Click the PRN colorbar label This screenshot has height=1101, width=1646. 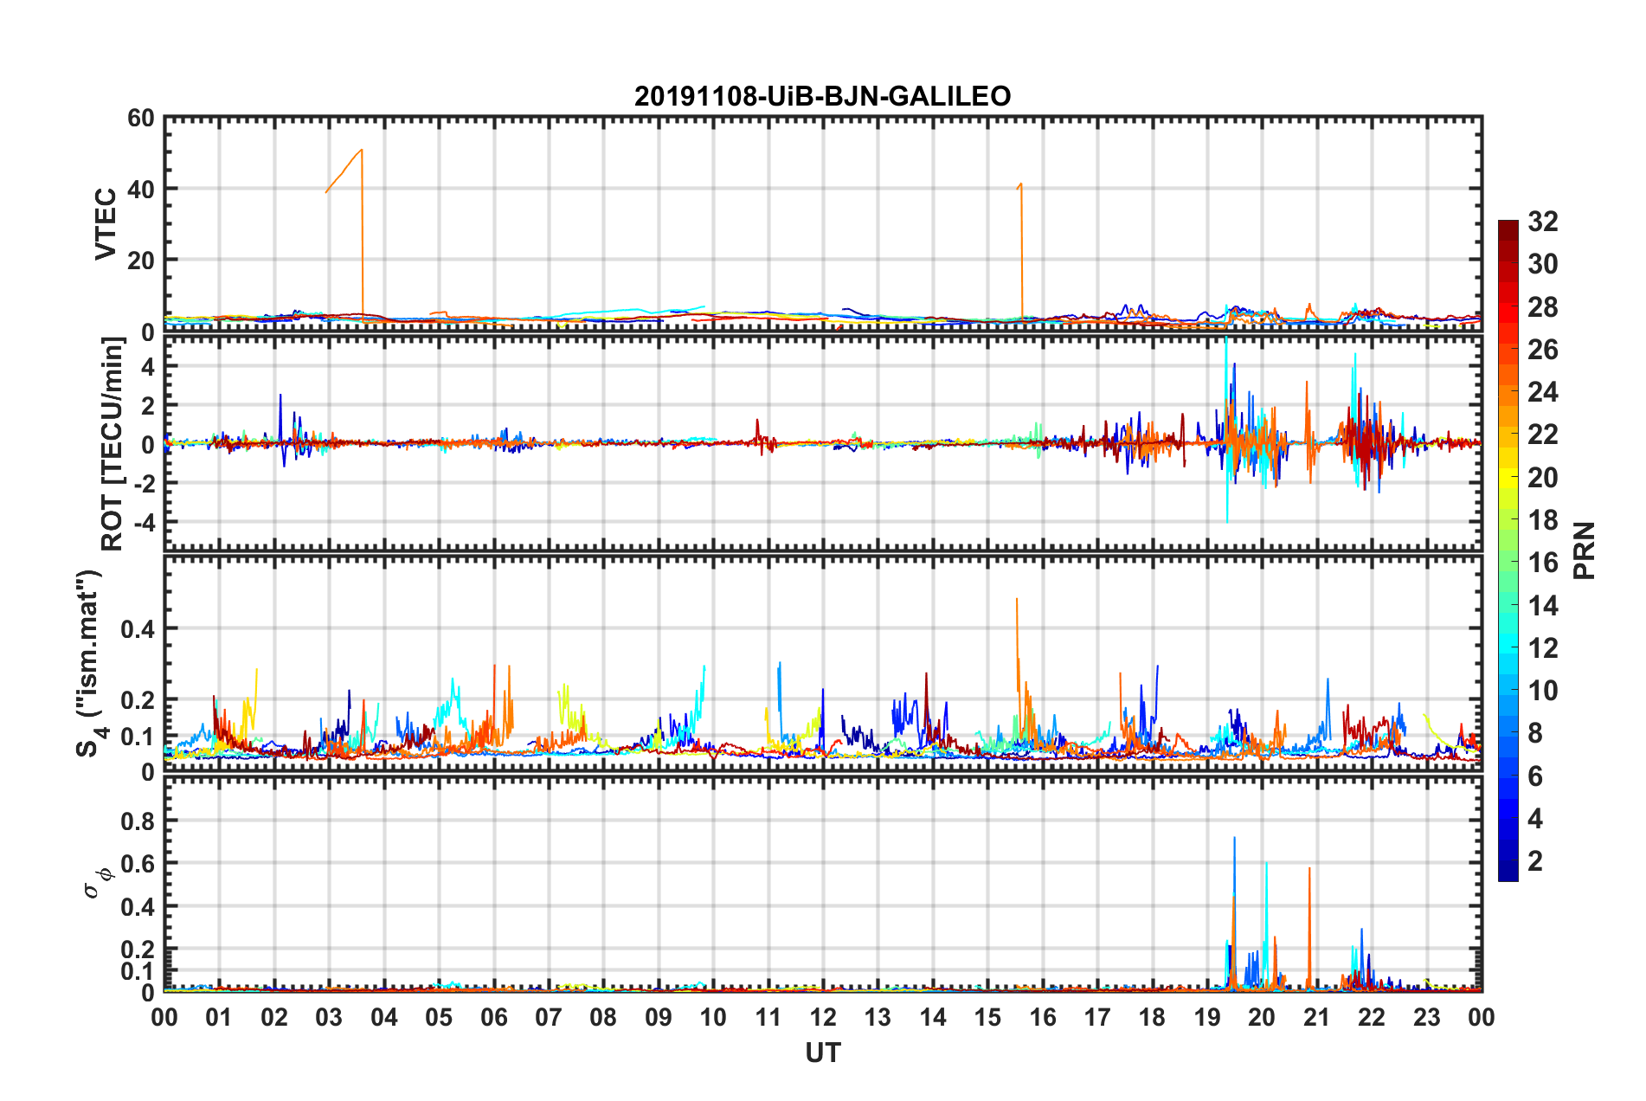click(x=1585, y=550)
